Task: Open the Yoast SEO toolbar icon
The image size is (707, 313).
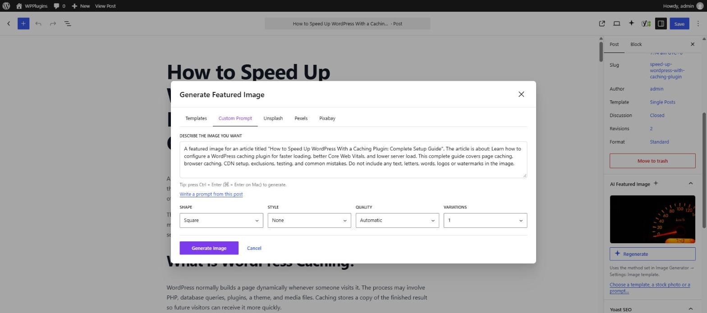Action: 646,23
